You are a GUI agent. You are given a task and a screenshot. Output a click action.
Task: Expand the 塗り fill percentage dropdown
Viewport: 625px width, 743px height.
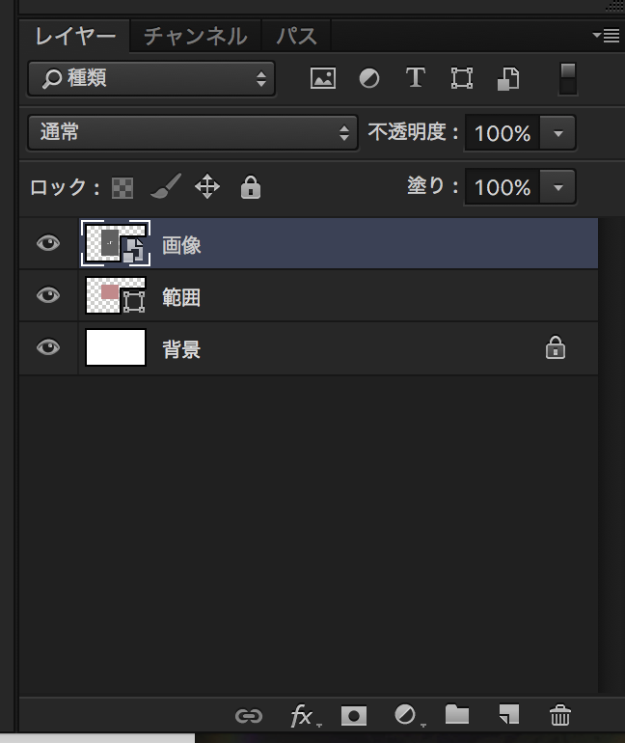click(x=557, y=187)
